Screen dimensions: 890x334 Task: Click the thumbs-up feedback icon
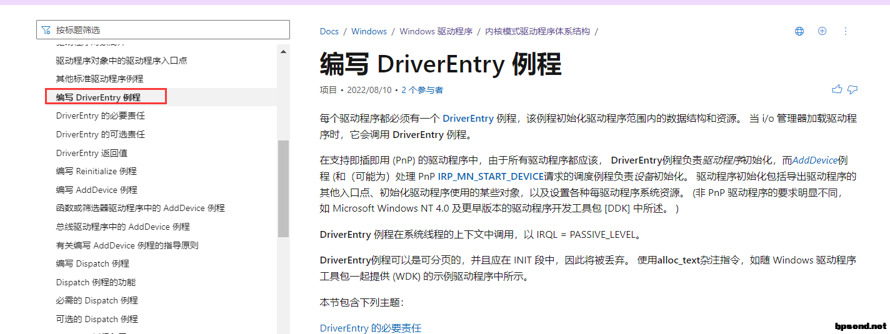pyautogui.click(x=837, y=90)
